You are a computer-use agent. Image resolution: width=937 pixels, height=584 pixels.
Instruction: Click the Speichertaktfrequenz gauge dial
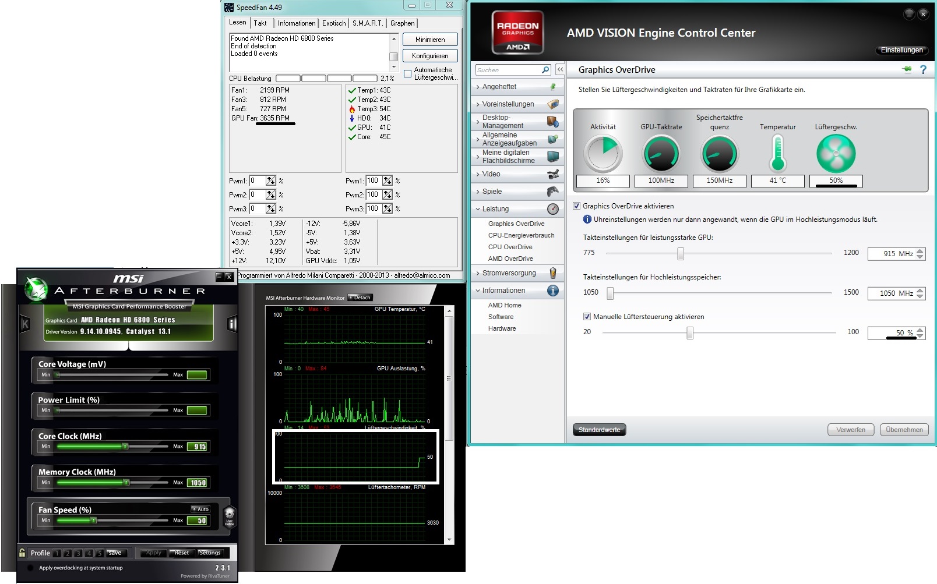(x=720, y=153)
